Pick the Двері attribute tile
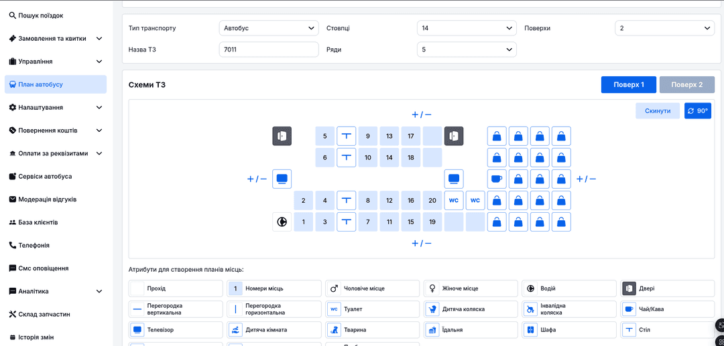This screenshot has height=346, width=724. click(x=667, y=288)
